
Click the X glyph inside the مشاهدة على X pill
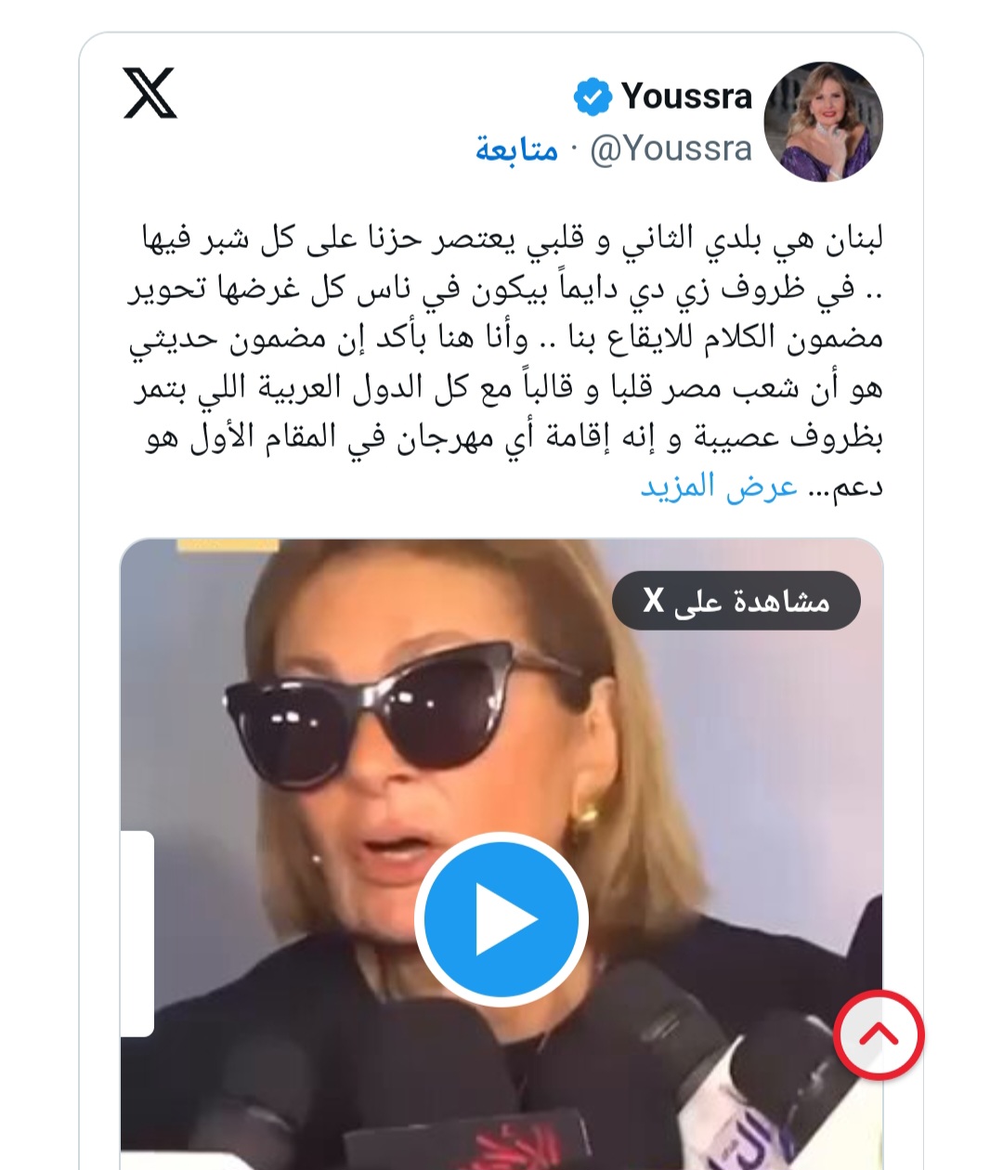[x=654, y=601]
